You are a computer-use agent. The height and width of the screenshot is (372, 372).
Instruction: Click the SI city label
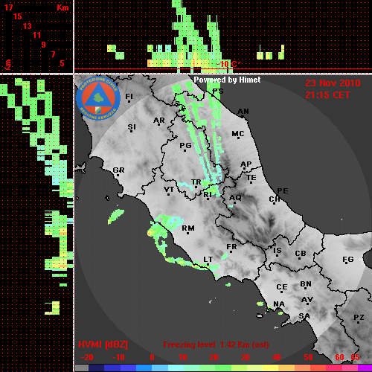click(132, 127)
